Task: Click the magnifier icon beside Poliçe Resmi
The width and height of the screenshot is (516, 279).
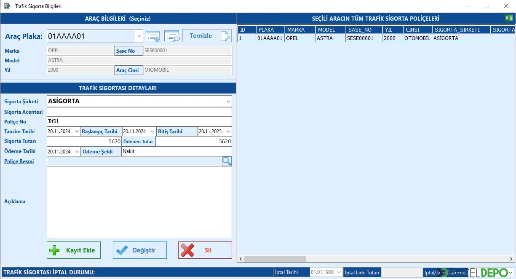Action: click(x=227, y=161)
